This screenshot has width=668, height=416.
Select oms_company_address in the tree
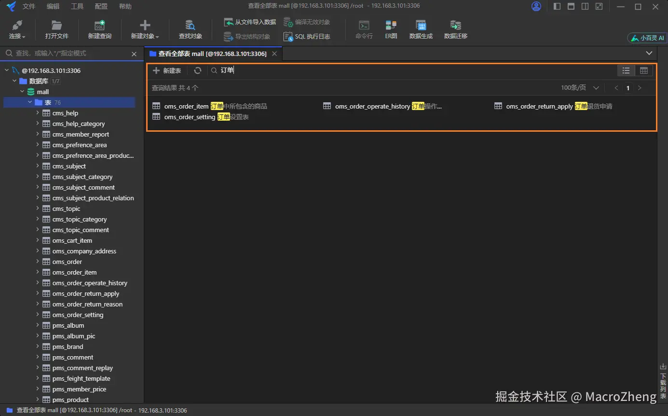tap(84, 251)
